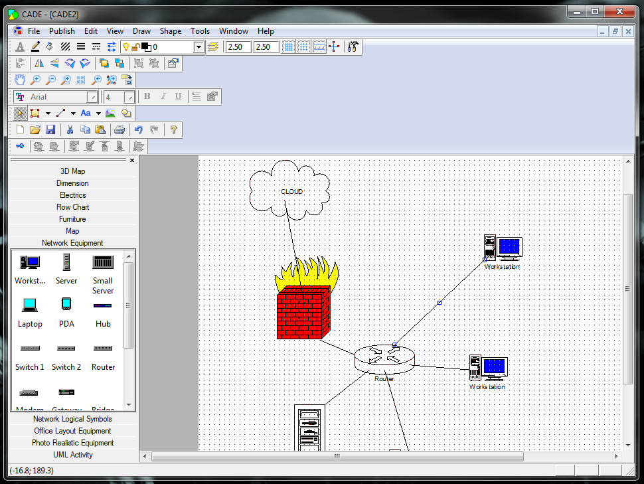Click the preferences hammer icon
The height and width of the screenshot is (484, 644).
click(x=353, y=47)
